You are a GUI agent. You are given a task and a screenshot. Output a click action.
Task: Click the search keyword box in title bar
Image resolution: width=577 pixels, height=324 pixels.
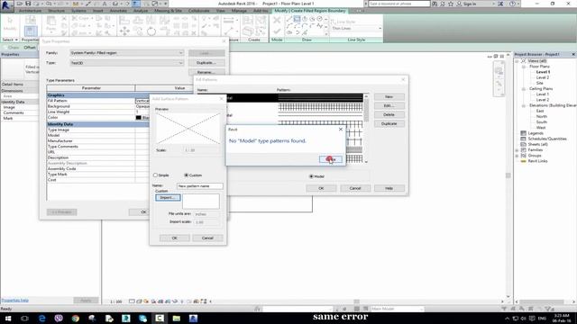(398, 4)
